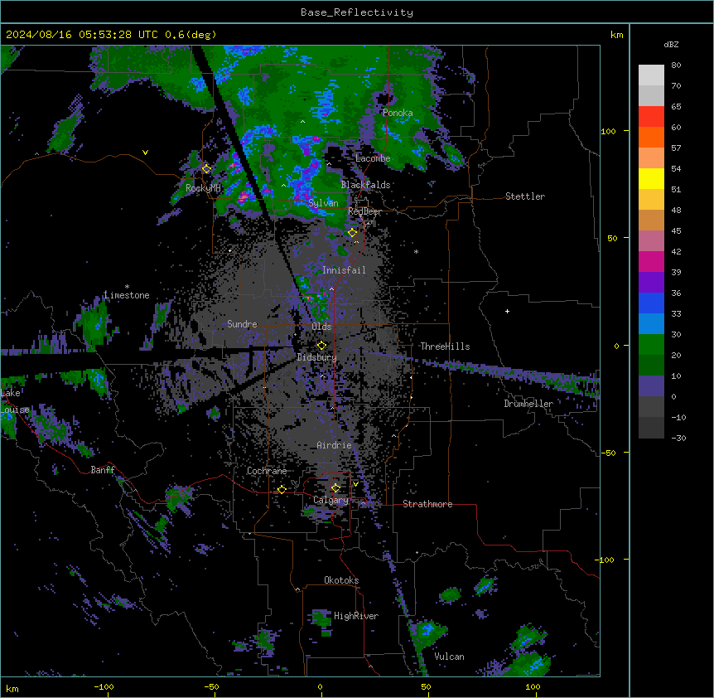Click the Drumheller city label
This screenshot has height=698, width=714.
528,404
